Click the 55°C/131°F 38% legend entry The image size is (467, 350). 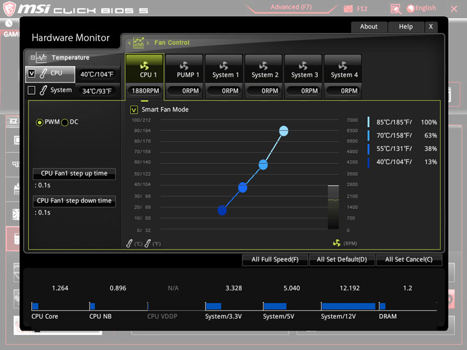point(403,149)
